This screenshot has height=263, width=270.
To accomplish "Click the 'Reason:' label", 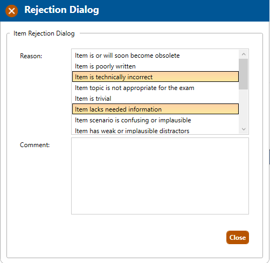I will tap(31, 56).
